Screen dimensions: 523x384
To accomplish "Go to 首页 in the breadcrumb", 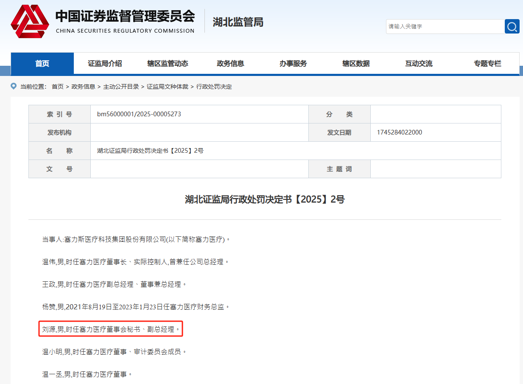I will 58,87.
